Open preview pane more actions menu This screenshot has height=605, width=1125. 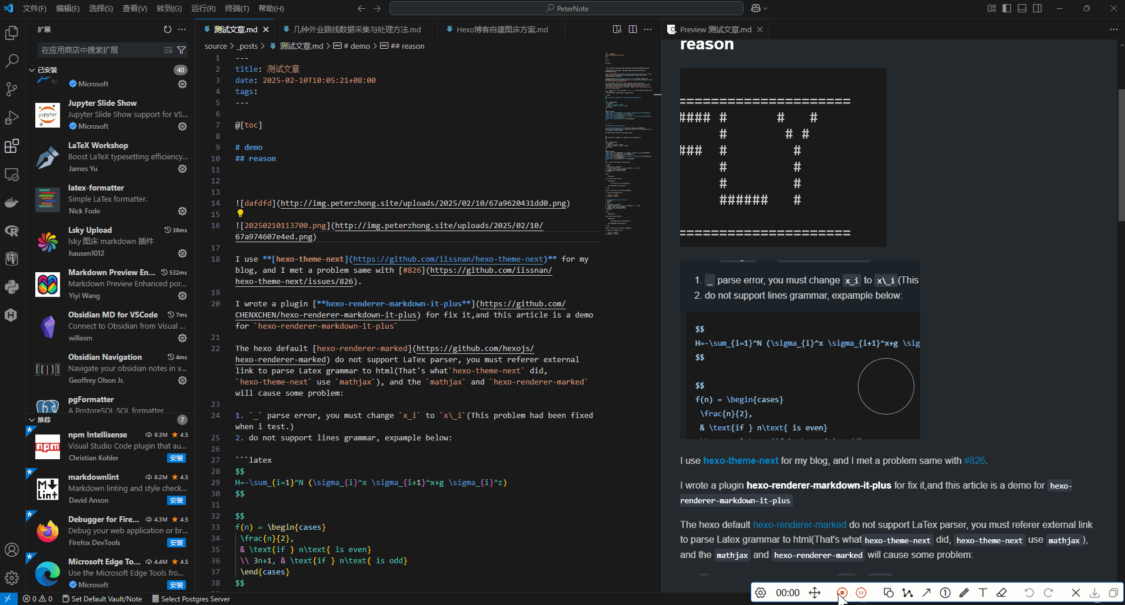click(x=1113, y=29)
